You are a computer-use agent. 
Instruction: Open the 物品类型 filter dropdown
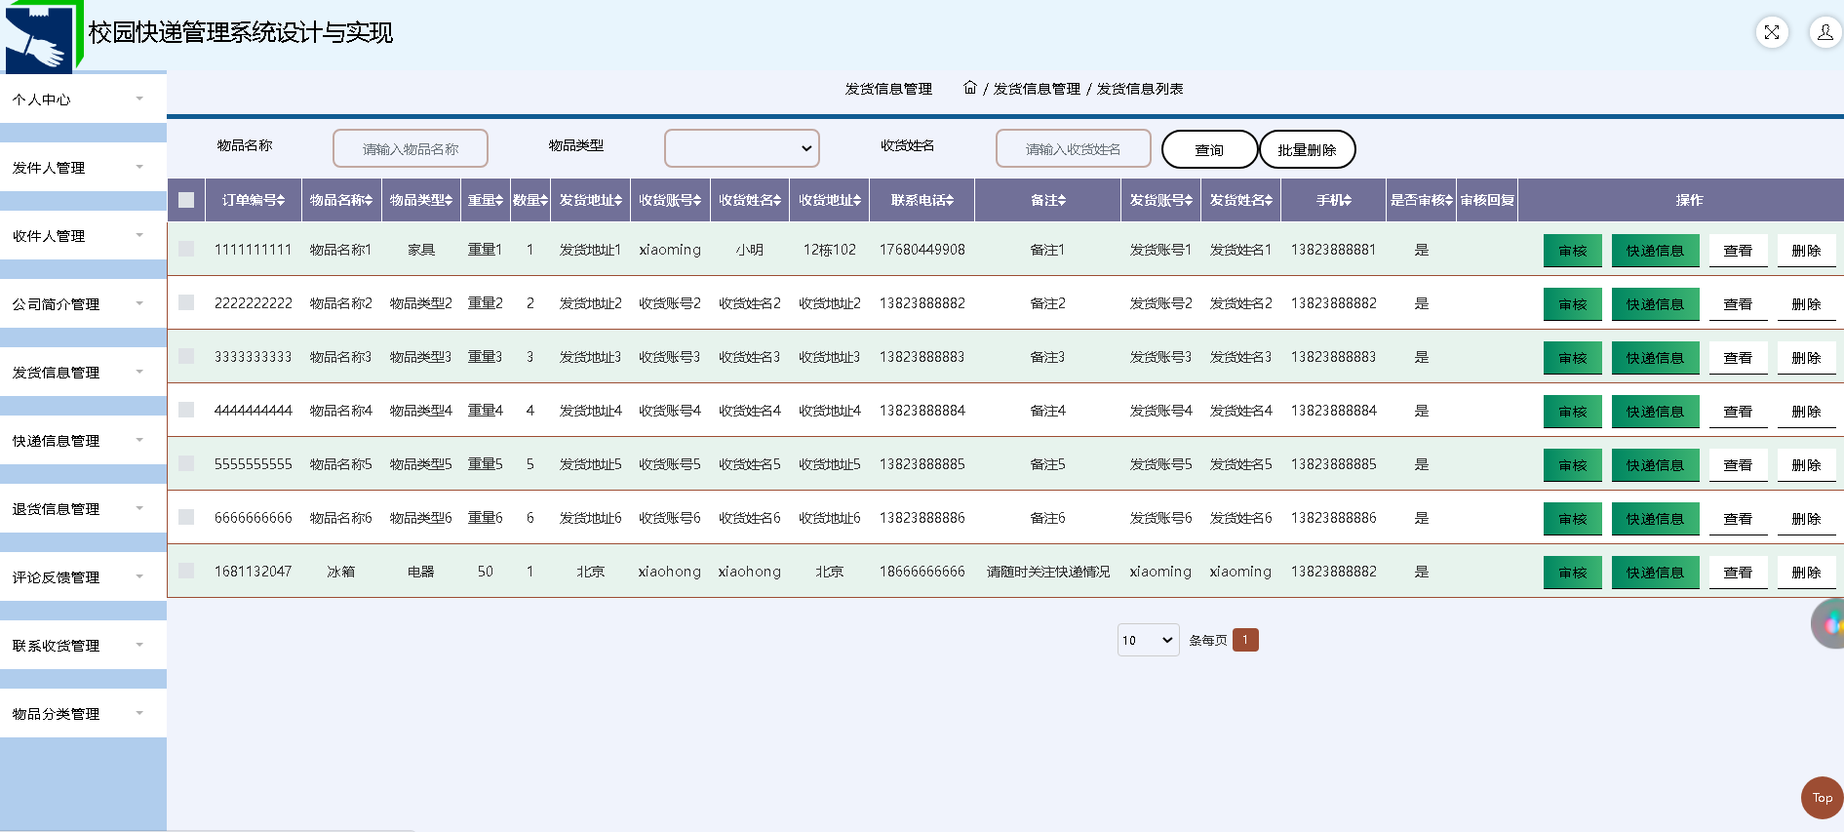pyautogui.click(x=741, y=148)
